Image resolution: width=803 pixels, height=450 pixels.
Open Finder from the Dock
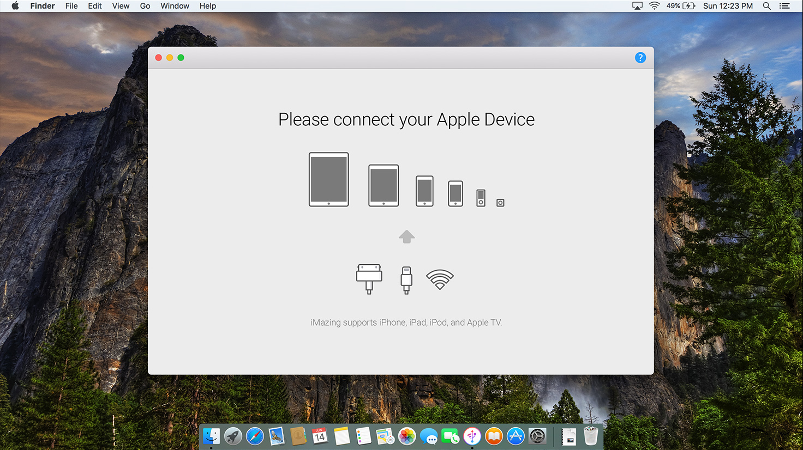(x=211, y=436)
